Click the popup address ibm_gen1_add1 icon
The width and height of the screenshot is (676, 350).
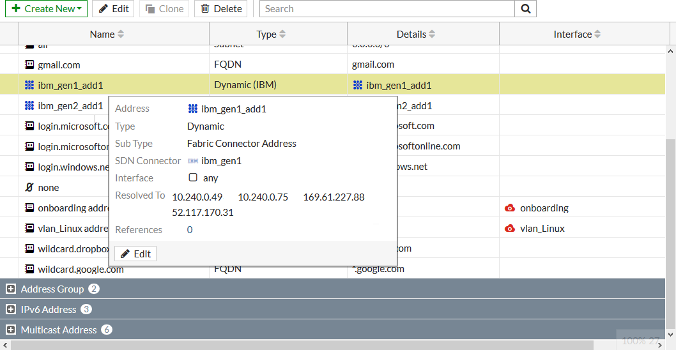pyautogui.click(x=193, y=109)
